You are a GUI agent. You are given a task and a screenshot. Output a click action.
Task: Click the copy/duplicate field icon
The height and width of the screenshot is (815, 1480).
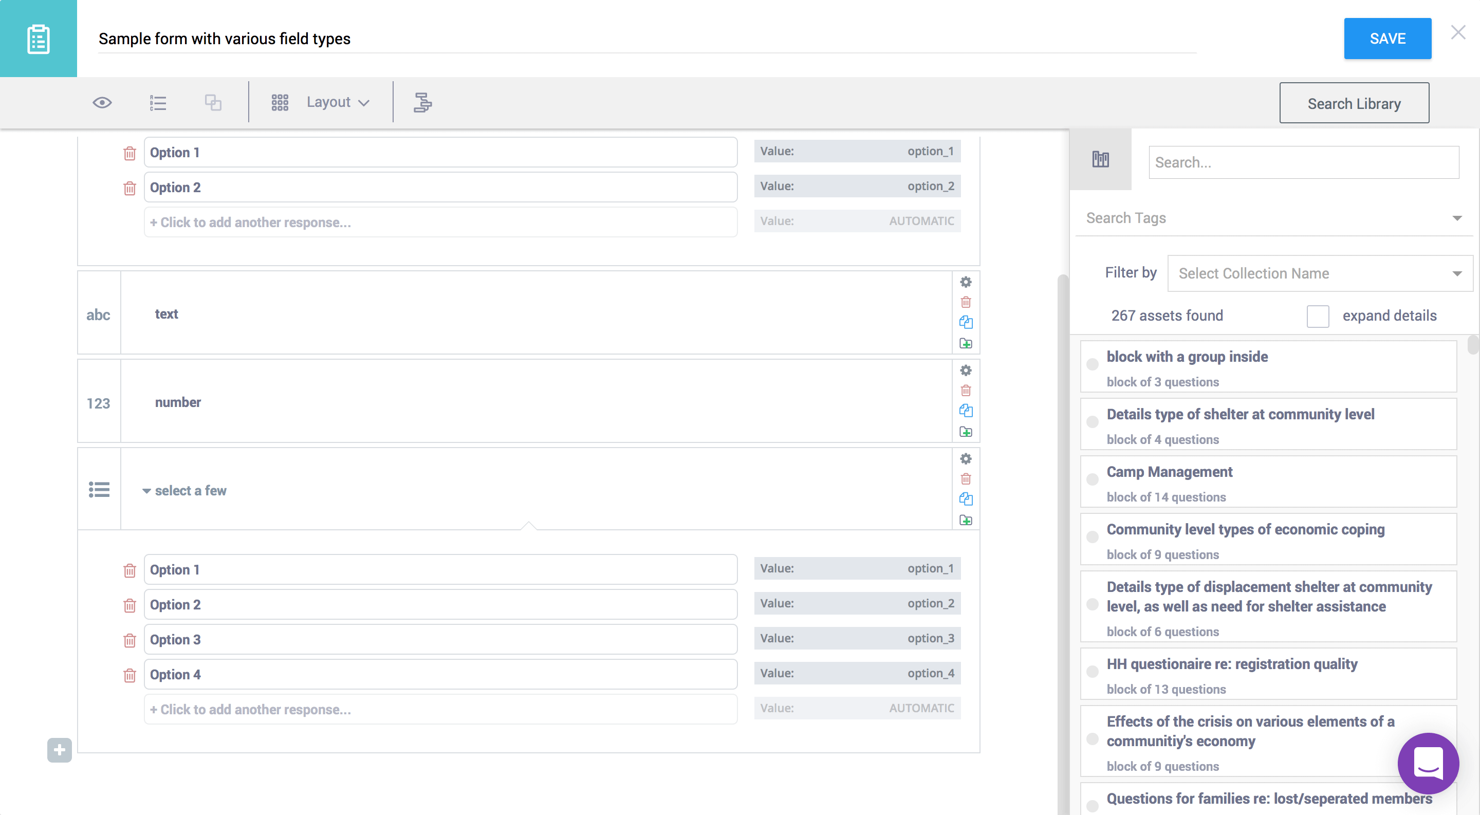[x=965, y=500]
